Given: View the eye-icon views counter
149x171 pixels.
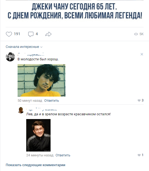Looking at the screenshot, I should coord(139,34).
